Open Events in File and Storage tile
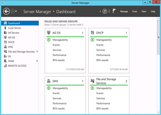 (x=100, y=93)
